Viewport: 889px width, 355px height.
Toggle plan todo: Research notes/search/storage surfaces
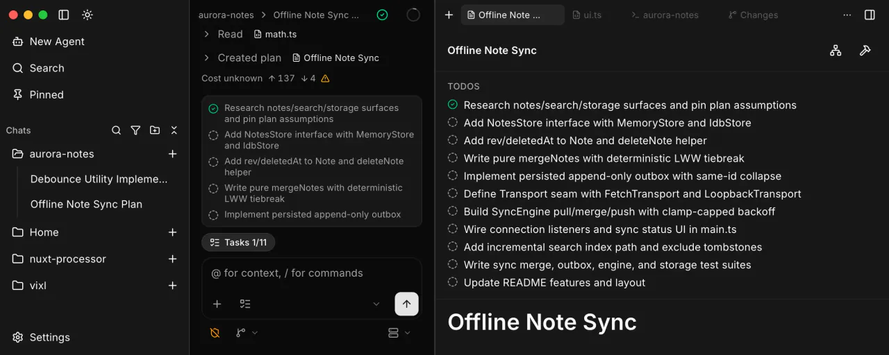pyautogui.click(x=453, y=105)
